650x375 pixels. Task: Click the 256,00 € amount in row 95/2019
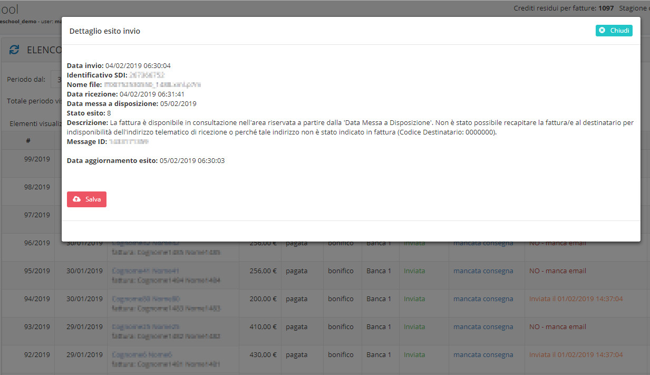coord(263,271)
